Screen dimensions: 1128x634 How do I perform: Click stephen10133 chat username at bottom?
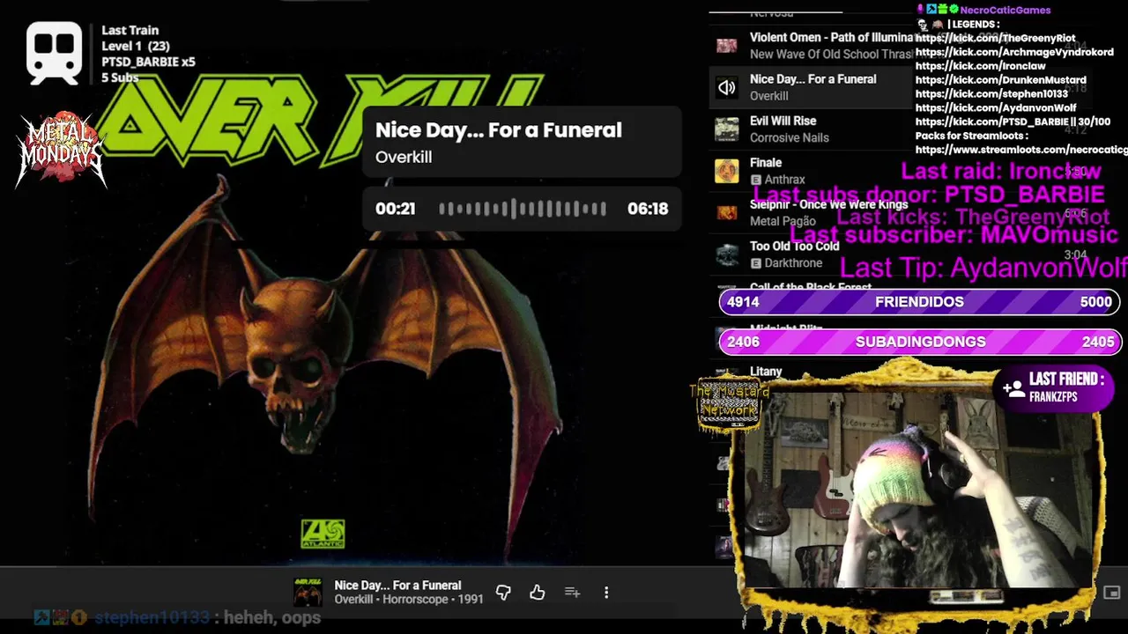(152, 618)
